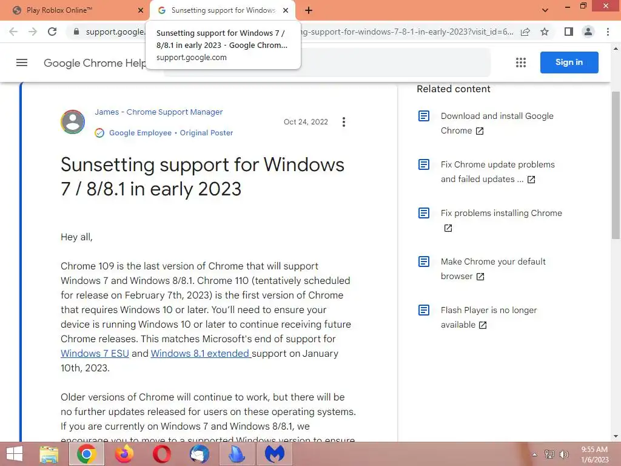Open Flash Player is no longer available article
Image resolution: width=621 pixels, height=466 pixels.
(489, 317)
